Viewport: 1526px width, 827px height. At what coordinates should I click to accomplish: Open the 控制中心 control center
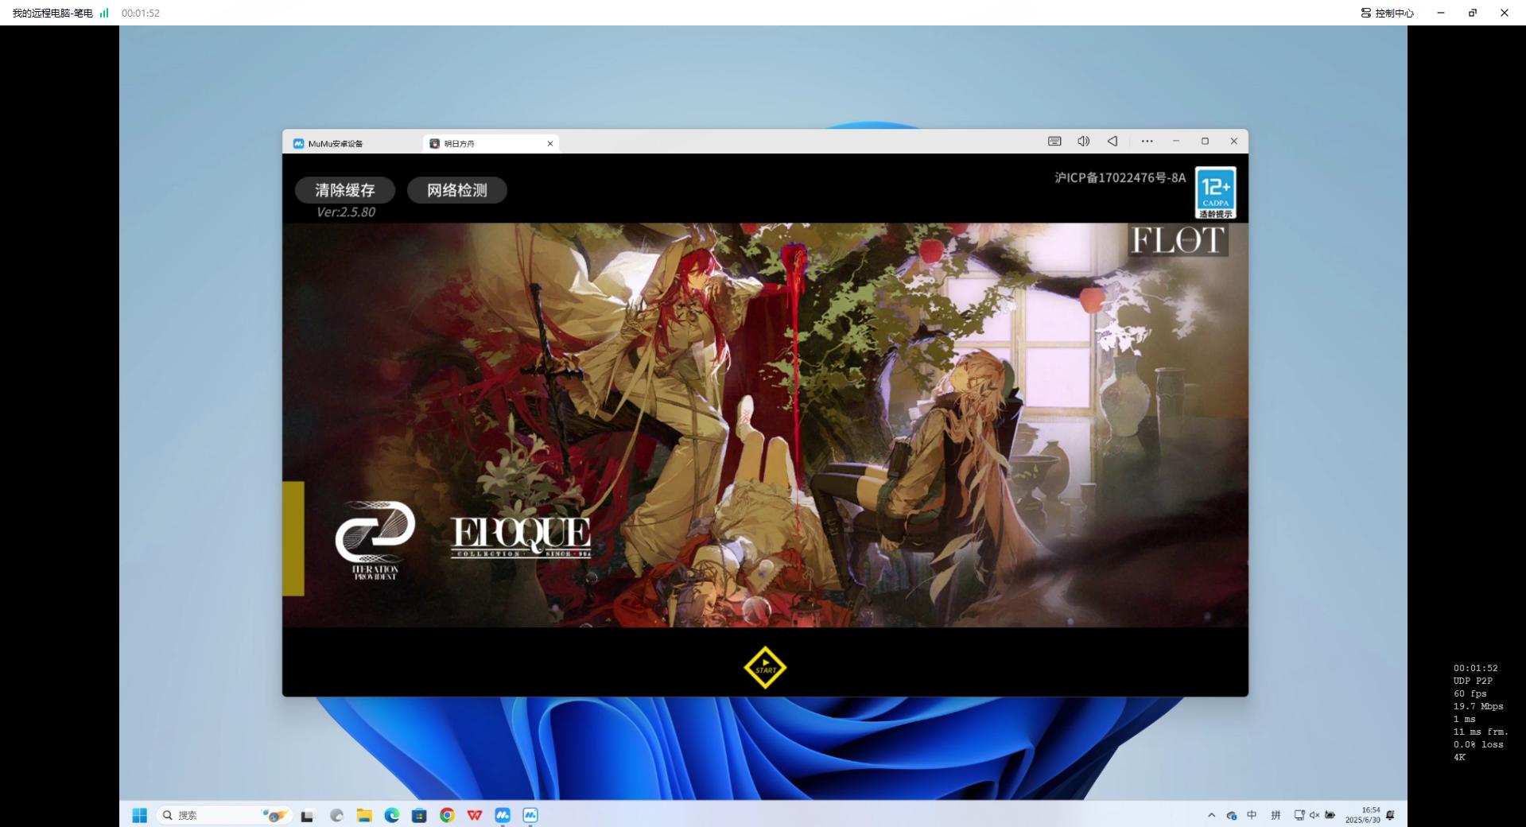click(1387, 13)
